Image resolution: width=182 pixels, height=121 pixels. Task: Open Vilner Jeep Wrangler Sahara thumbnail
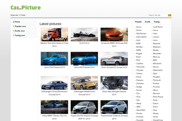tap(114, 83)
